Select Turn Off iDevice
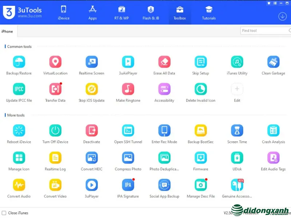Image resolution: width=291 pixels, height=218 pixels. [x=55, y=130]
